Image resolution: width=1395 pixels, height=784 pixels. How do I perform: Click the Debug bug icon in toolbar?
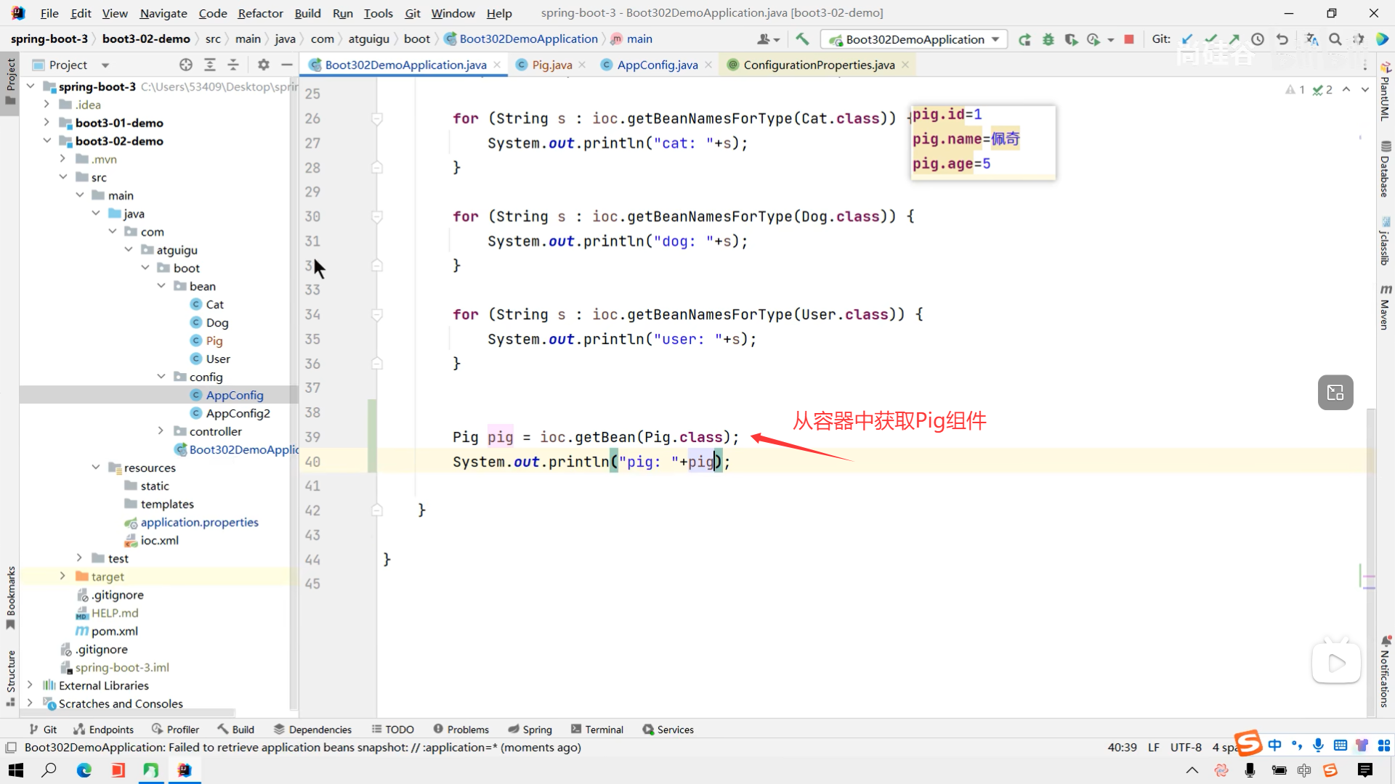[1048, 39]
